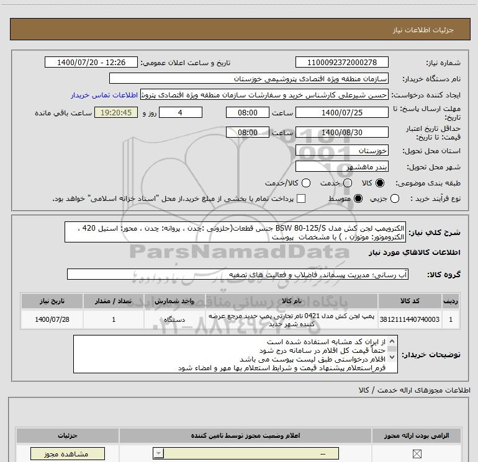Click the تعداد / مقدار column header
Viewport: 478px width, 462px height.
(114, 301)
